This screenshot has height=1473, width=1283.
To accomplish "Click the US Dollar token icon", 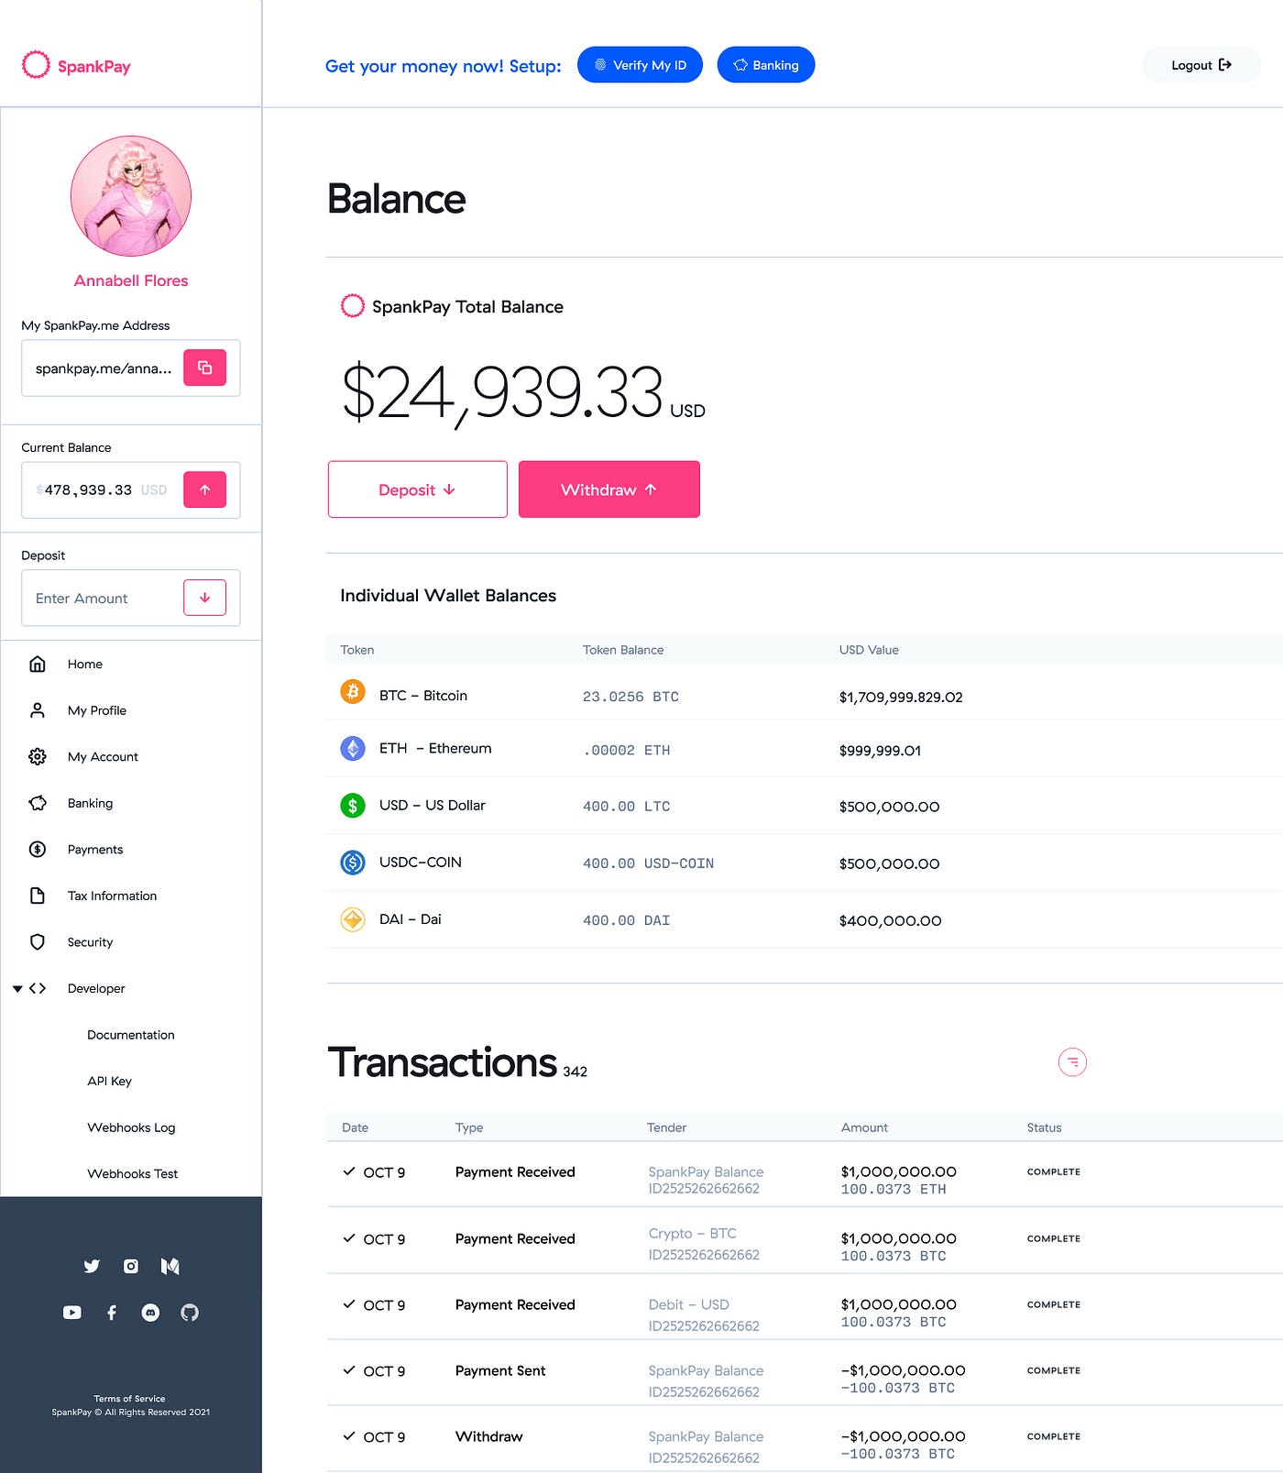I will point(353,805).
